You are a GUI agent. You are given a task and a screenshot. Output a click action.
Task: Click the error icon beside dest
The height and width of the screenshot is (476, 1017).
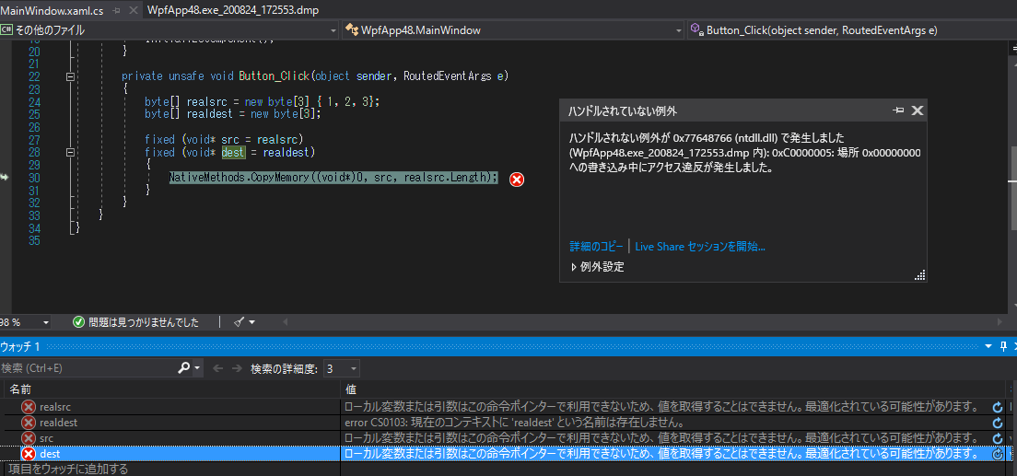click(29, 453)
